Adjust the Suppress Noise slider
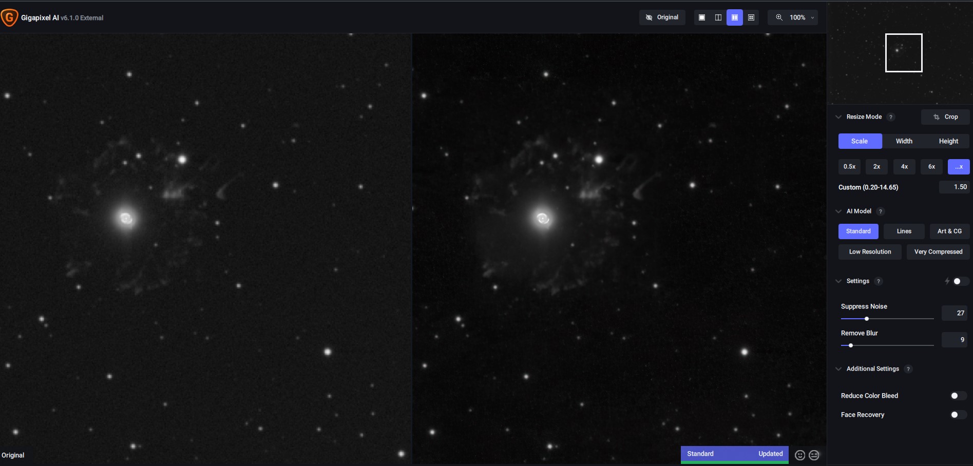 pos(887,319)
